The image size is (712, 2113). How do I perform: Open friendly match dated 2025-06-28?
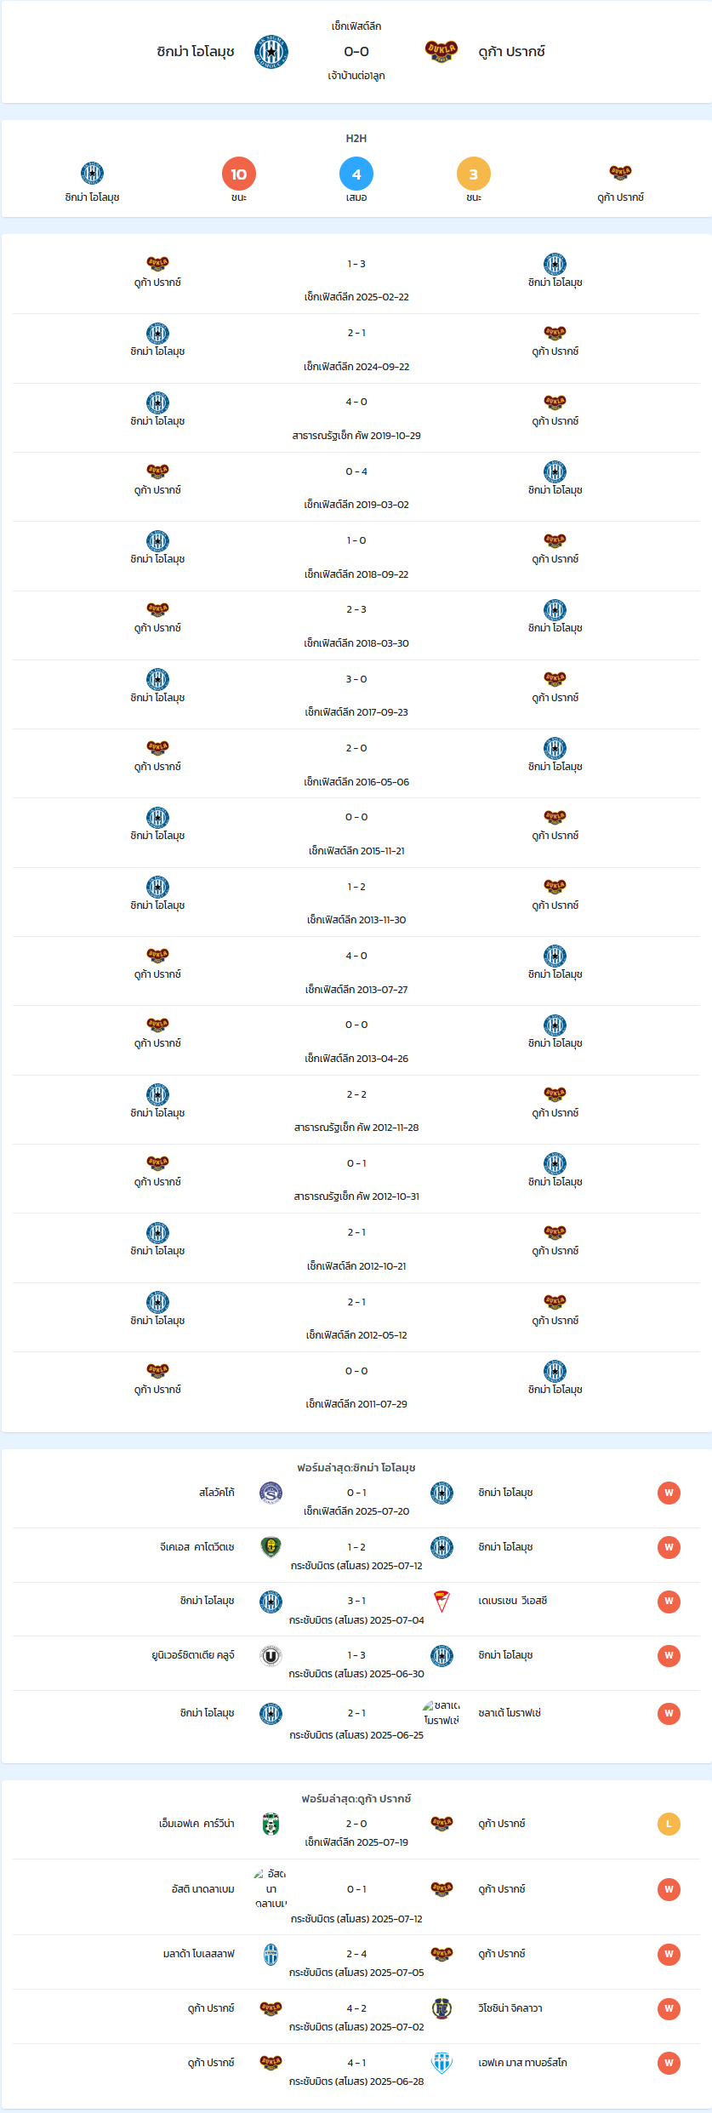click(356, 2071)
